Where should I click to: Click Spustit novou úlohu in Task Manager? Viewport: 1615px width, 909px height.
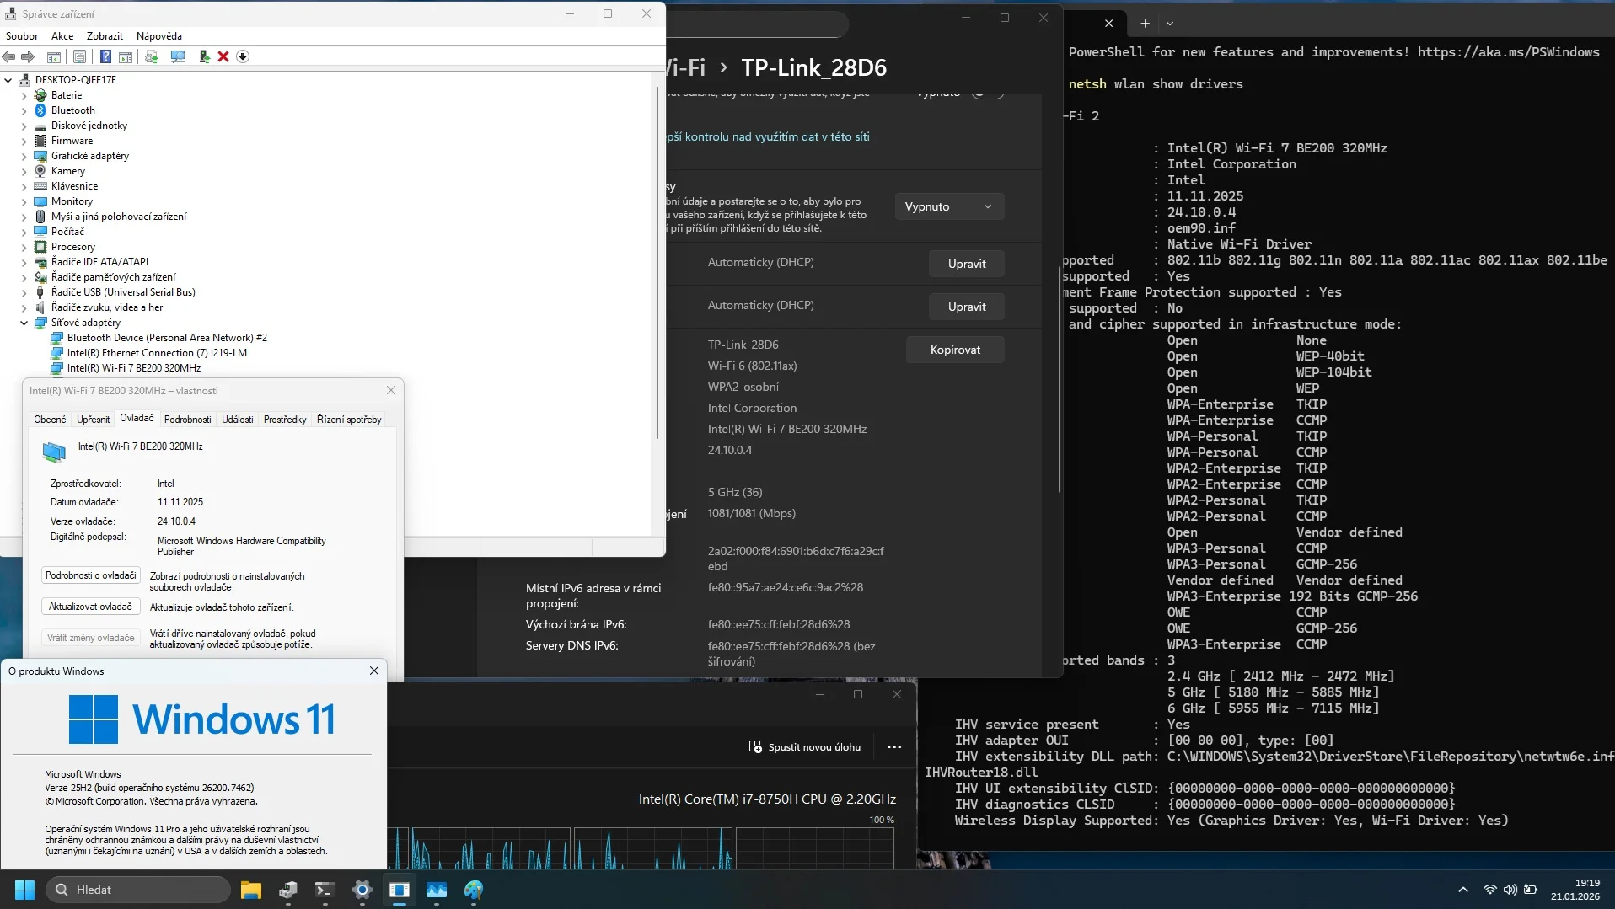click(806, 747)
